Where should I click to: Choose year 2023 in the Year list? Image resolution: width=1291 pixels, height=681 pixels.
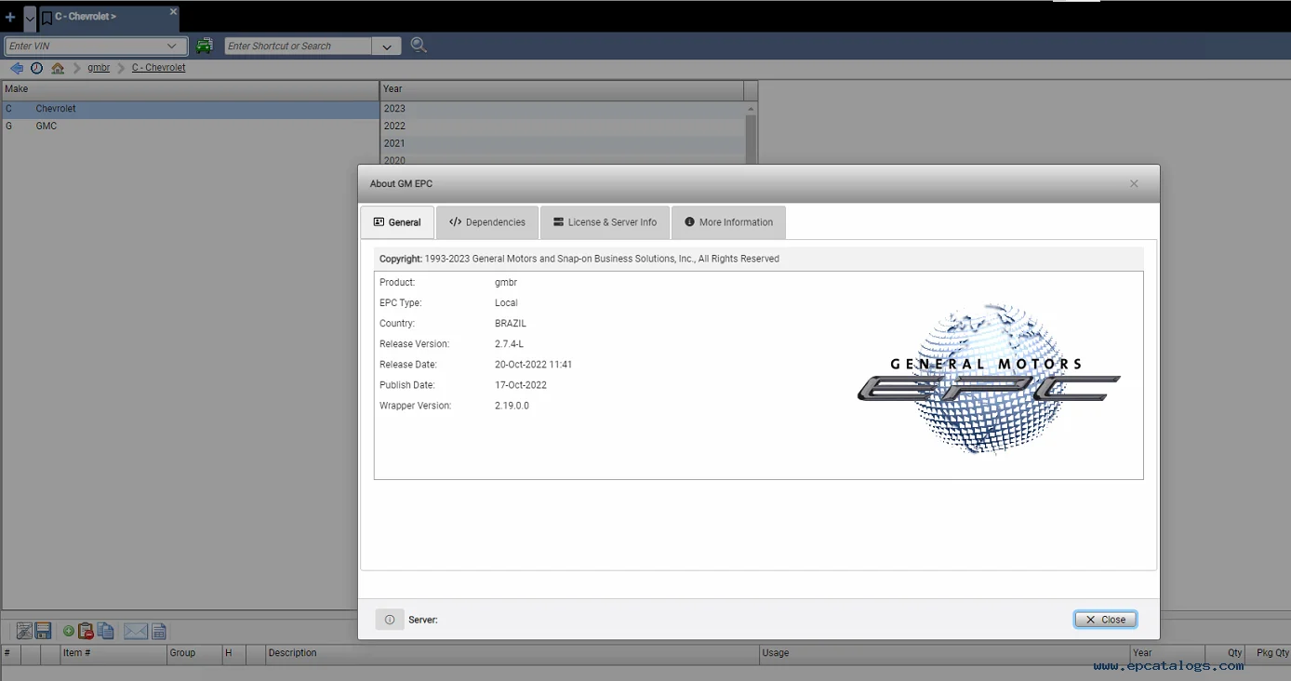(563, 109)
